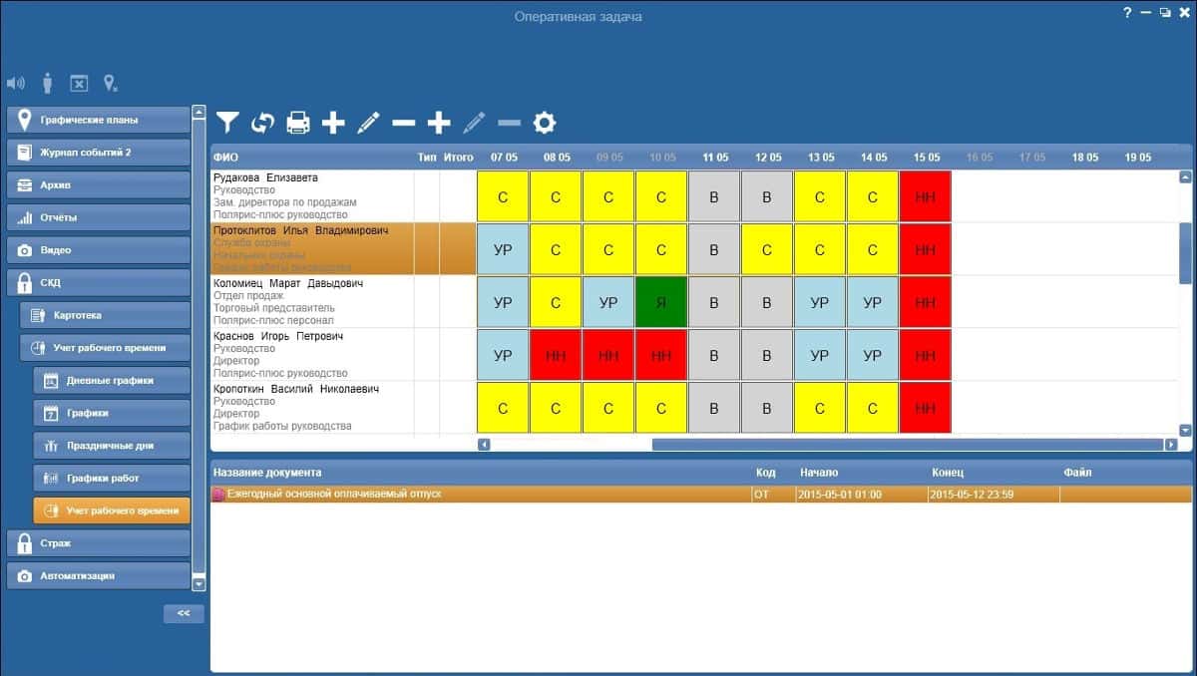Click the filter funnel icon in toolbar
The image size is (1197, 676).
pyautogui.click(x=228, y=123)
